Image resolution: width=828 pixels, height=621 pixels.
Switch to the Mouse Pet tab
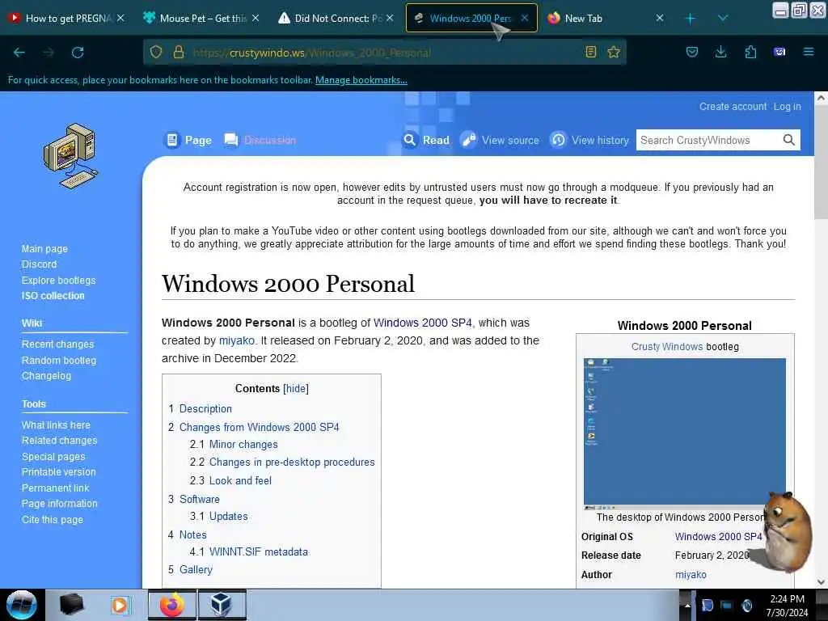click(x=201, y=19)
